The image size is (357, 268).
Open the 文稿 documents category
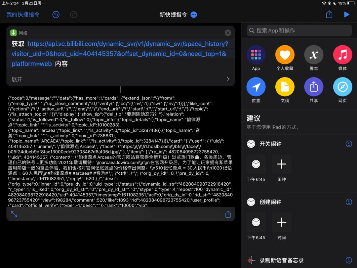pyautogui.click(x=285, y=90)
